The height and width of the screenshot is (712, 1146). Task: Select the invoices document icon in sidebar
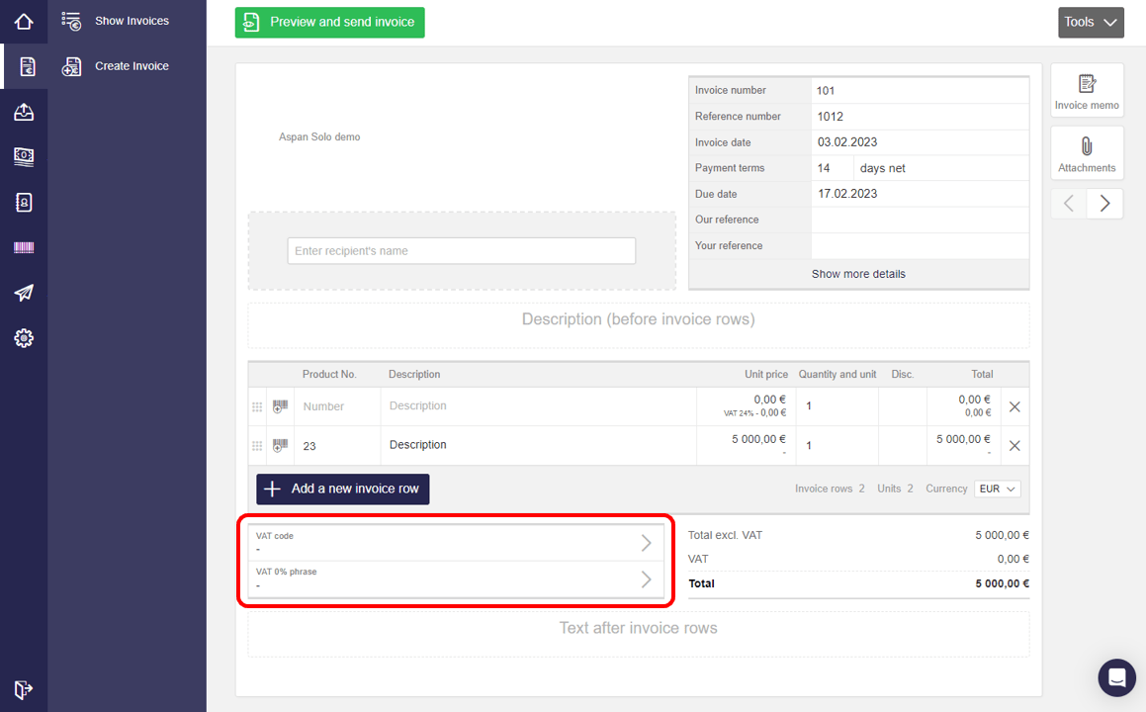click(x=27, y=66)
